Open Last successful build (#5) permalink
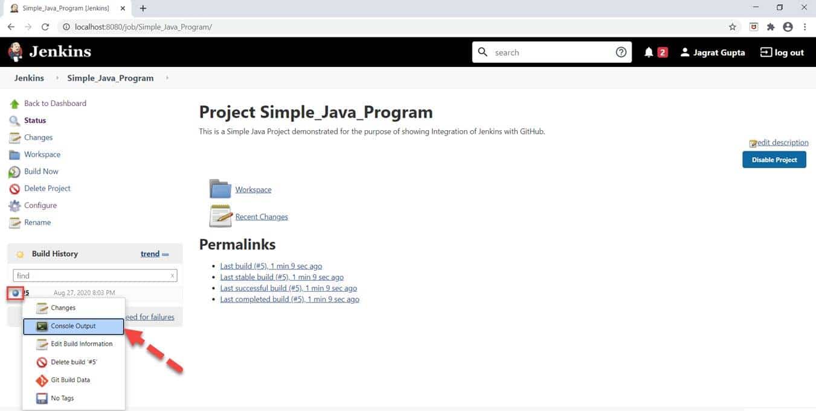This screenshot has width=816, height=411. [289, 288]
